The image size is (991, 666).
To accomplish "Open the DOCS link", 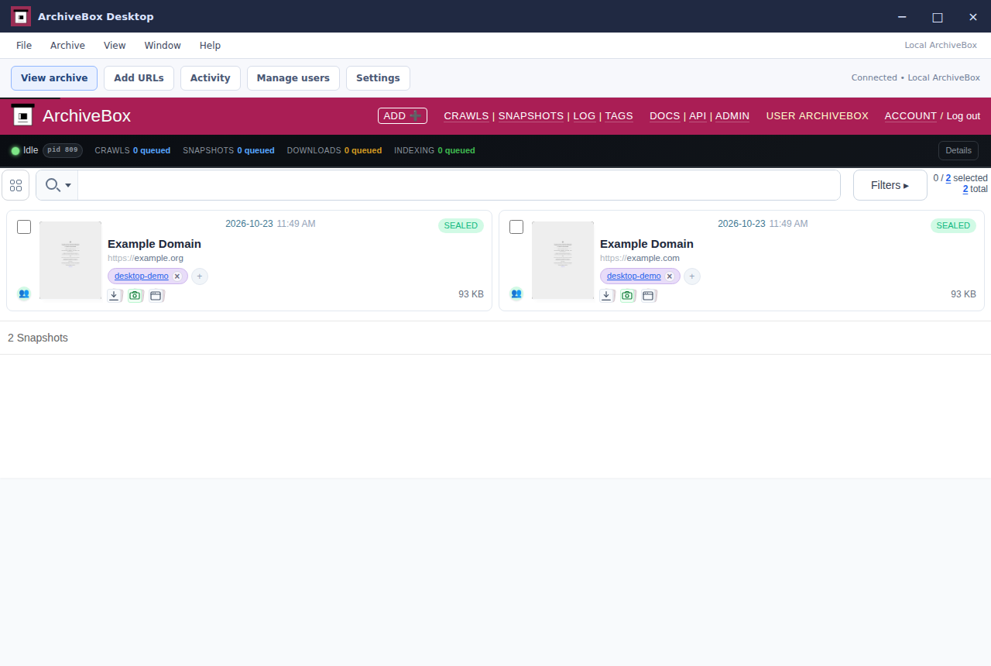I will click(x=665, y=116).
